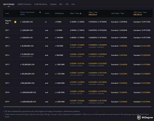Open the 30-Day Trade Volume info icon
The width and height of the screenshot is (154, 121).
(x=40, y=12)
